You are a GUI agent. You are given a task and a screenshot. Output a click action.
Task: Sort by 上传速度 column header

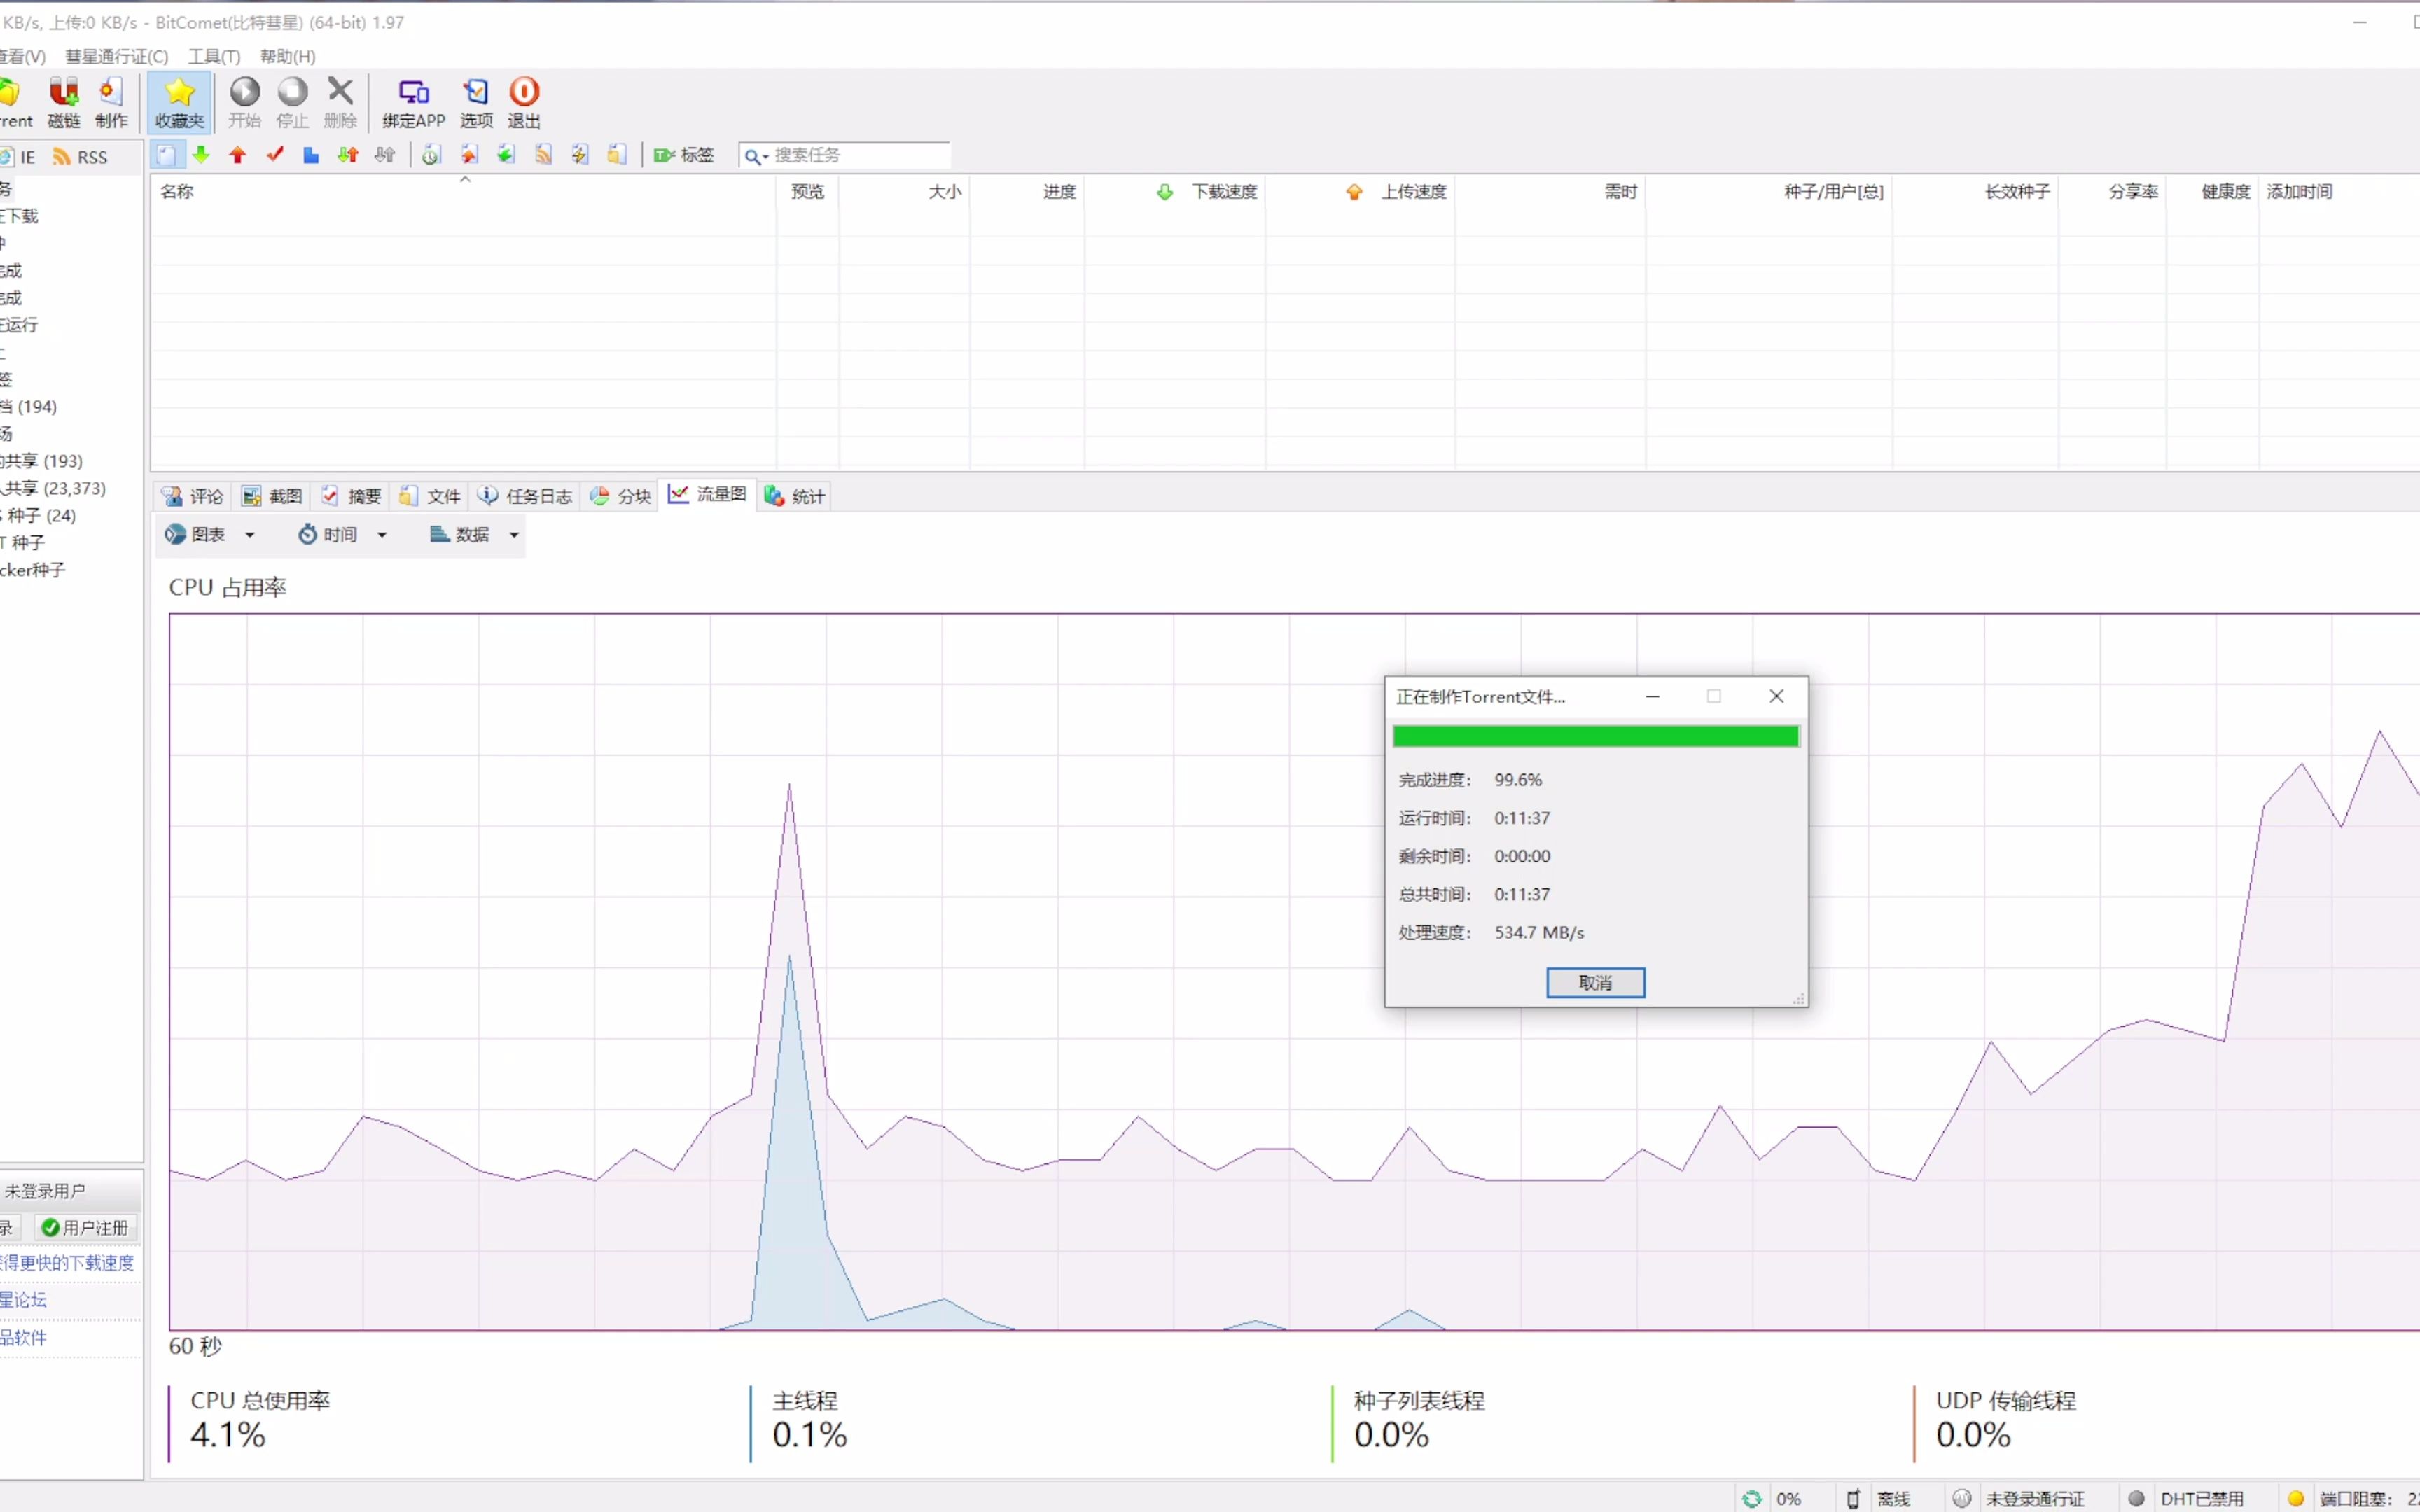point(1360,191)
